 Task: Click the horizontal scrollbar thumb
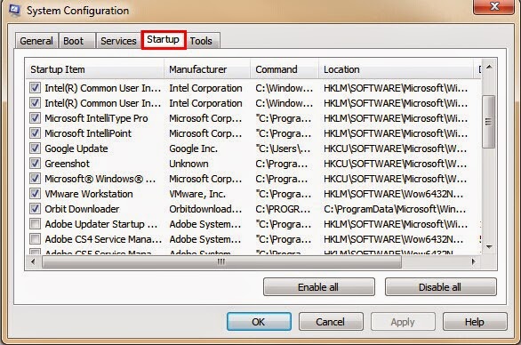coord(221,262)
